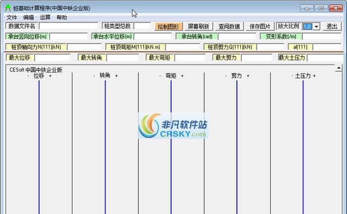This screenshot has height=214, width=347.
Task: Open the 文件 menu
Action: pos(11,17)
